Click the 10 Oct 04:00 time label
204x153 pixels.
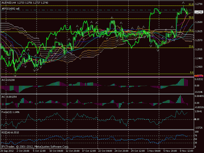point(56,151)
